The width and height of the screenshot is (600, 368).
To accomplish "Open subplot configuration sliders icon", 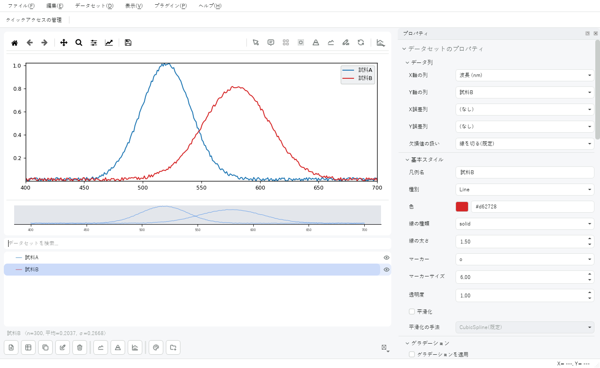I will pyautogui.click(x=94, y=43).
